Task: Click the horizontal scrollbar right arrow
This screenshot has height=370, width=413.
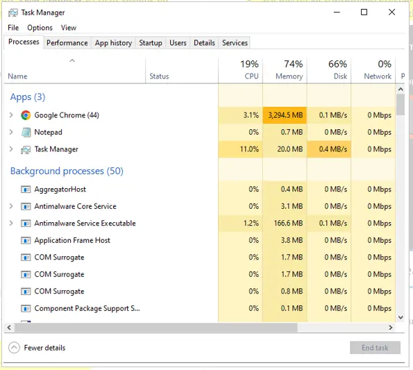Action: [391, 328]
